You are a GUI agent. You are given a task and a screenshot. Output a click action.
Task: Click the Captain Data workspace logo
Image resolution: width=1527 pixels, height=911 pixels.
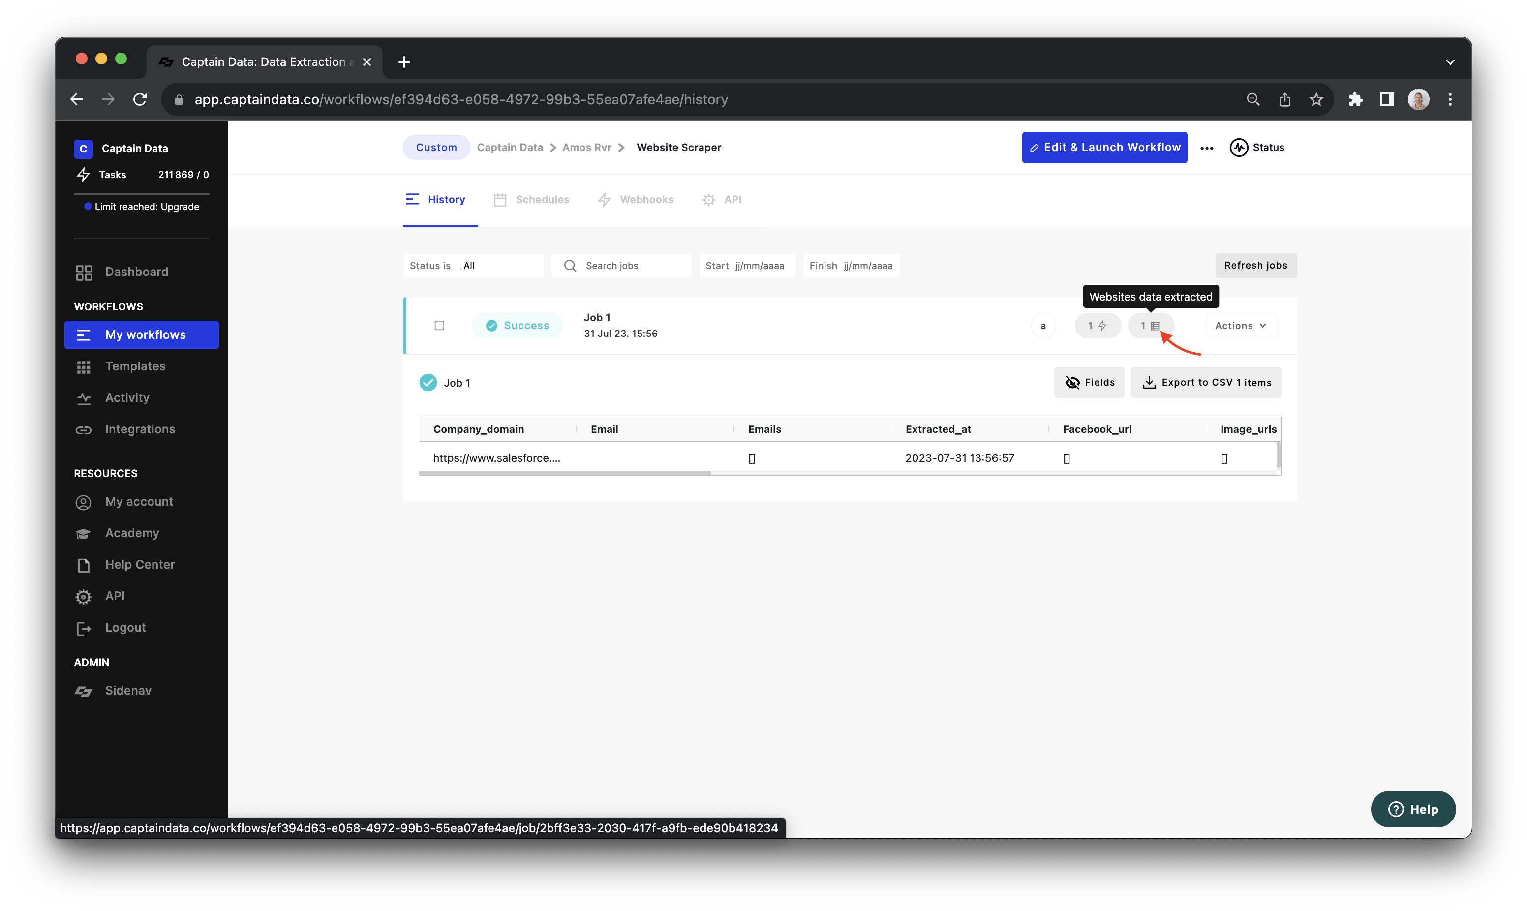point(83,149)
